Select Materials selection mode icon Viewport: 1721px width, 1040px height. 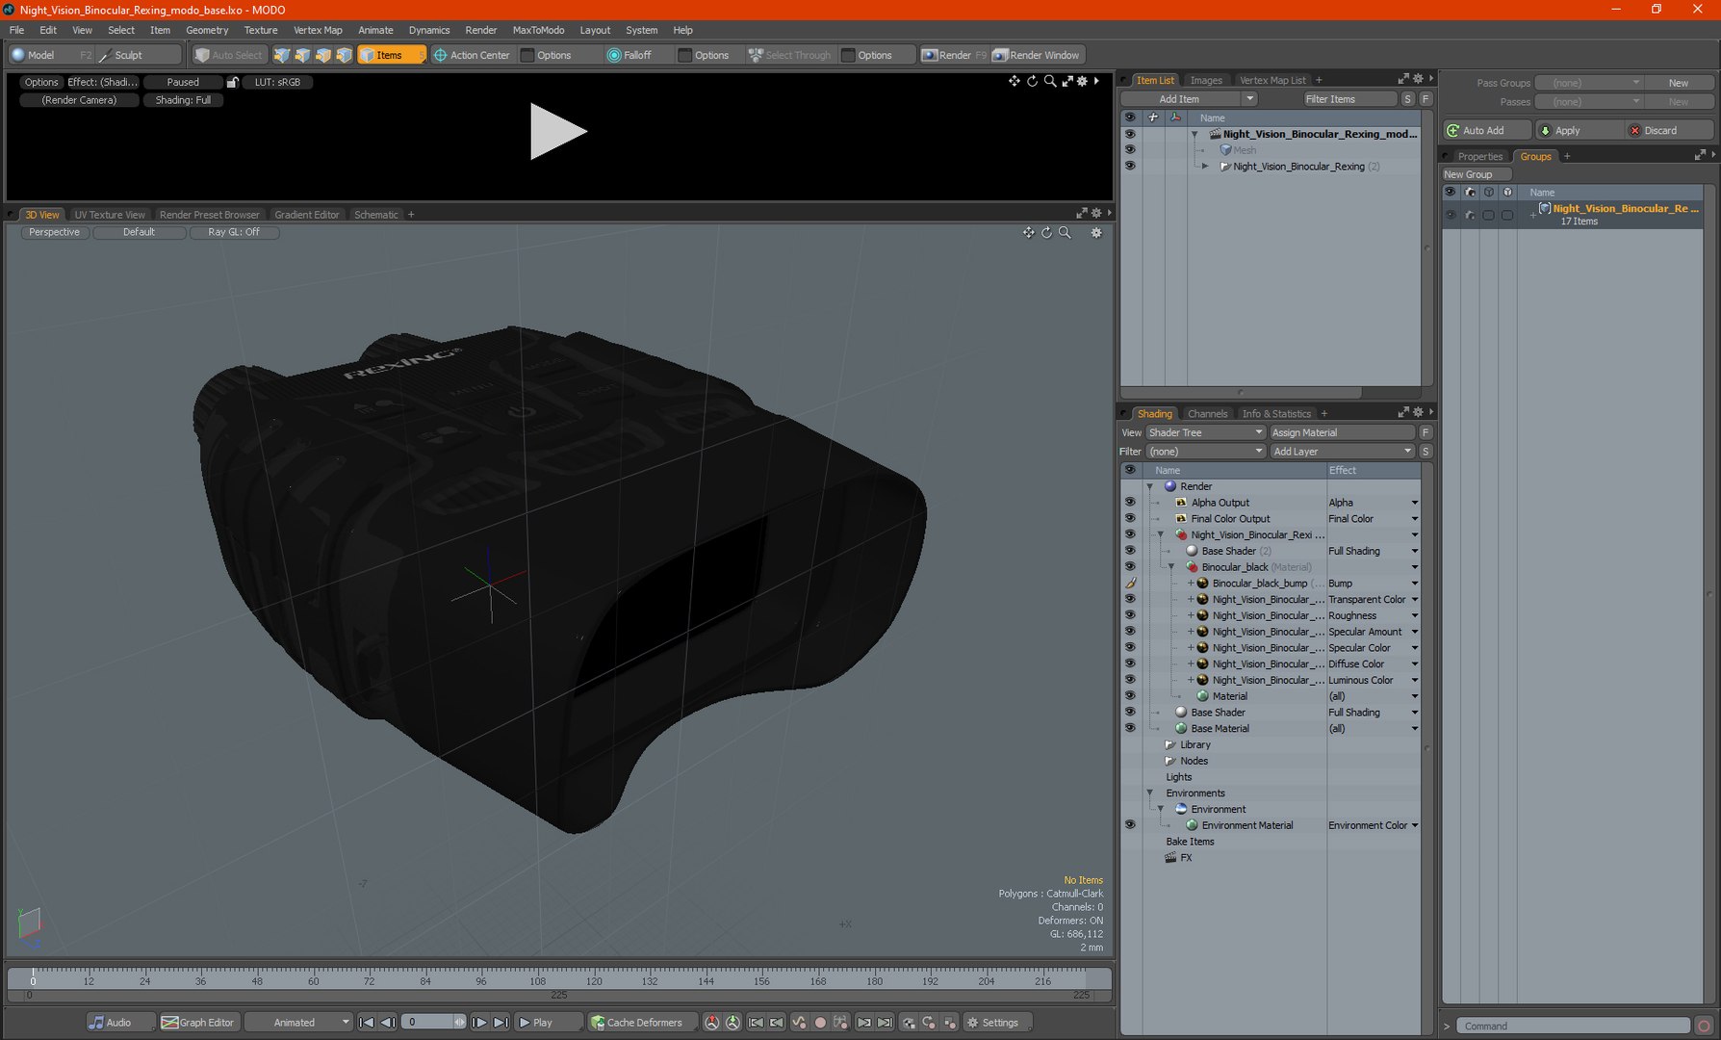(345, 55)
